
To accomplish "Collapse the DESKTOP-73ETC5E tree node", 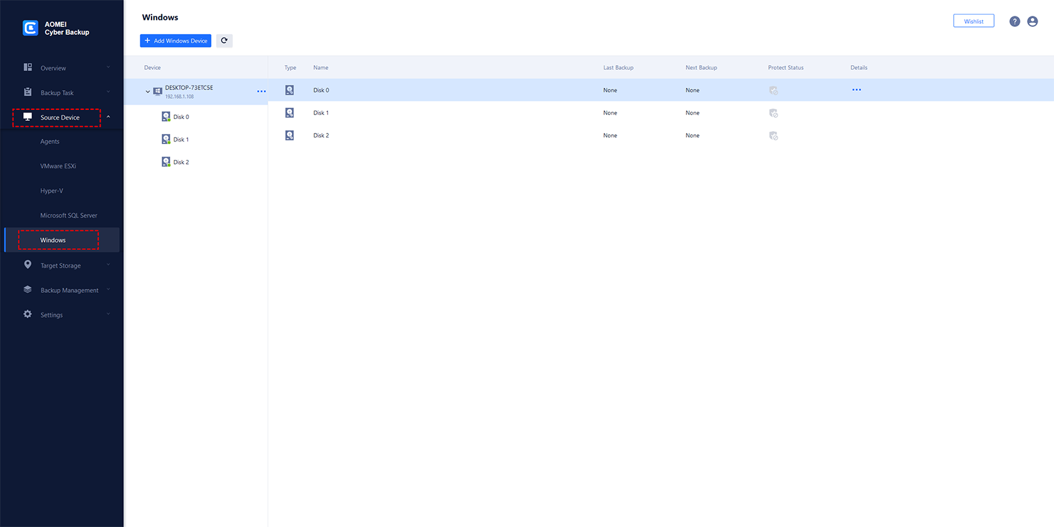I will [148, 91].
